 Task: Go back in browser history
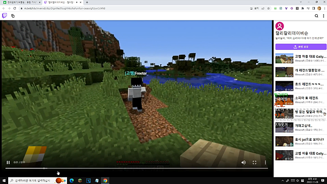(4, 8)
